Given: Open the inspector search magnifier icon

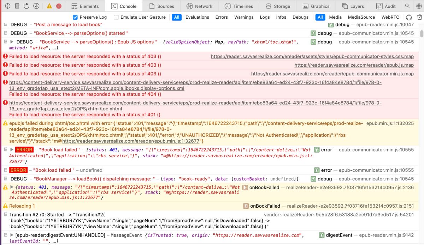Looking at the screenshot, I should (408, 6).
